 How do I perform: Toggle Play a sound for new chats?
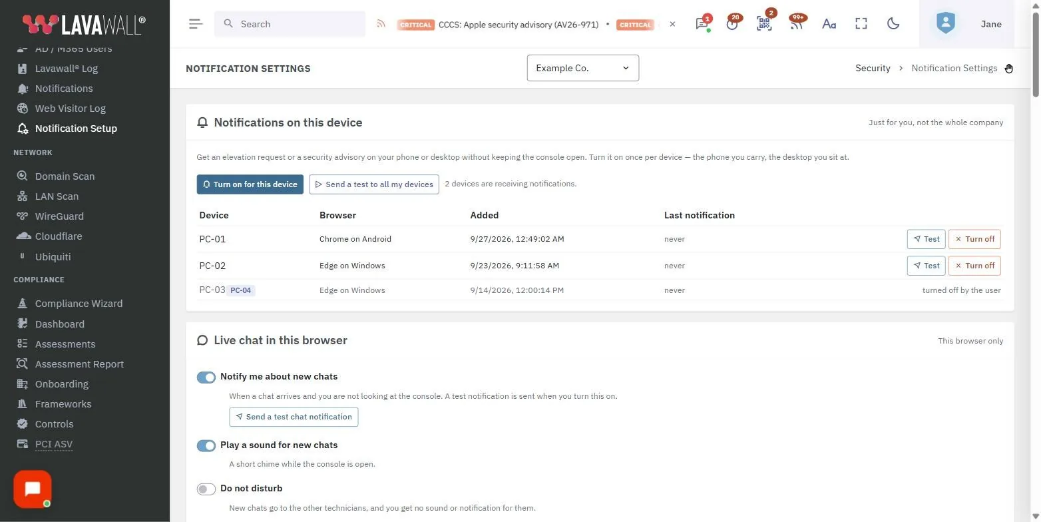206,446
